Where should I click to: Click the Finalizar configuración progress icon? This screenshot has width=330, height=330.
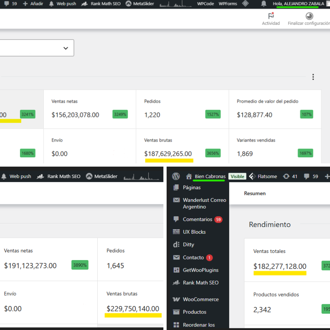coord(309,16)
